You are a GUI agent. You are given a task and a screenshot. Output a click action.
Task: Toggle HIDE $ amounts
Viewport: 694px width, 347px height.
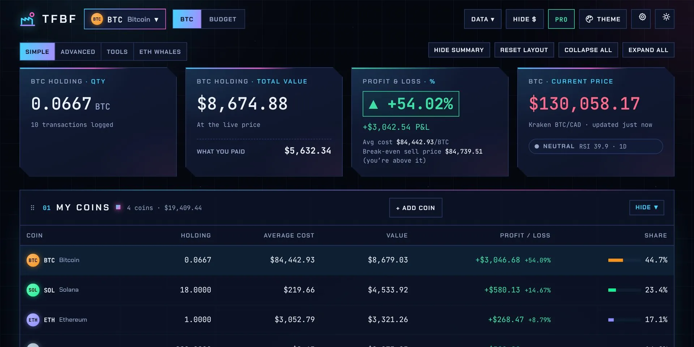524,19
